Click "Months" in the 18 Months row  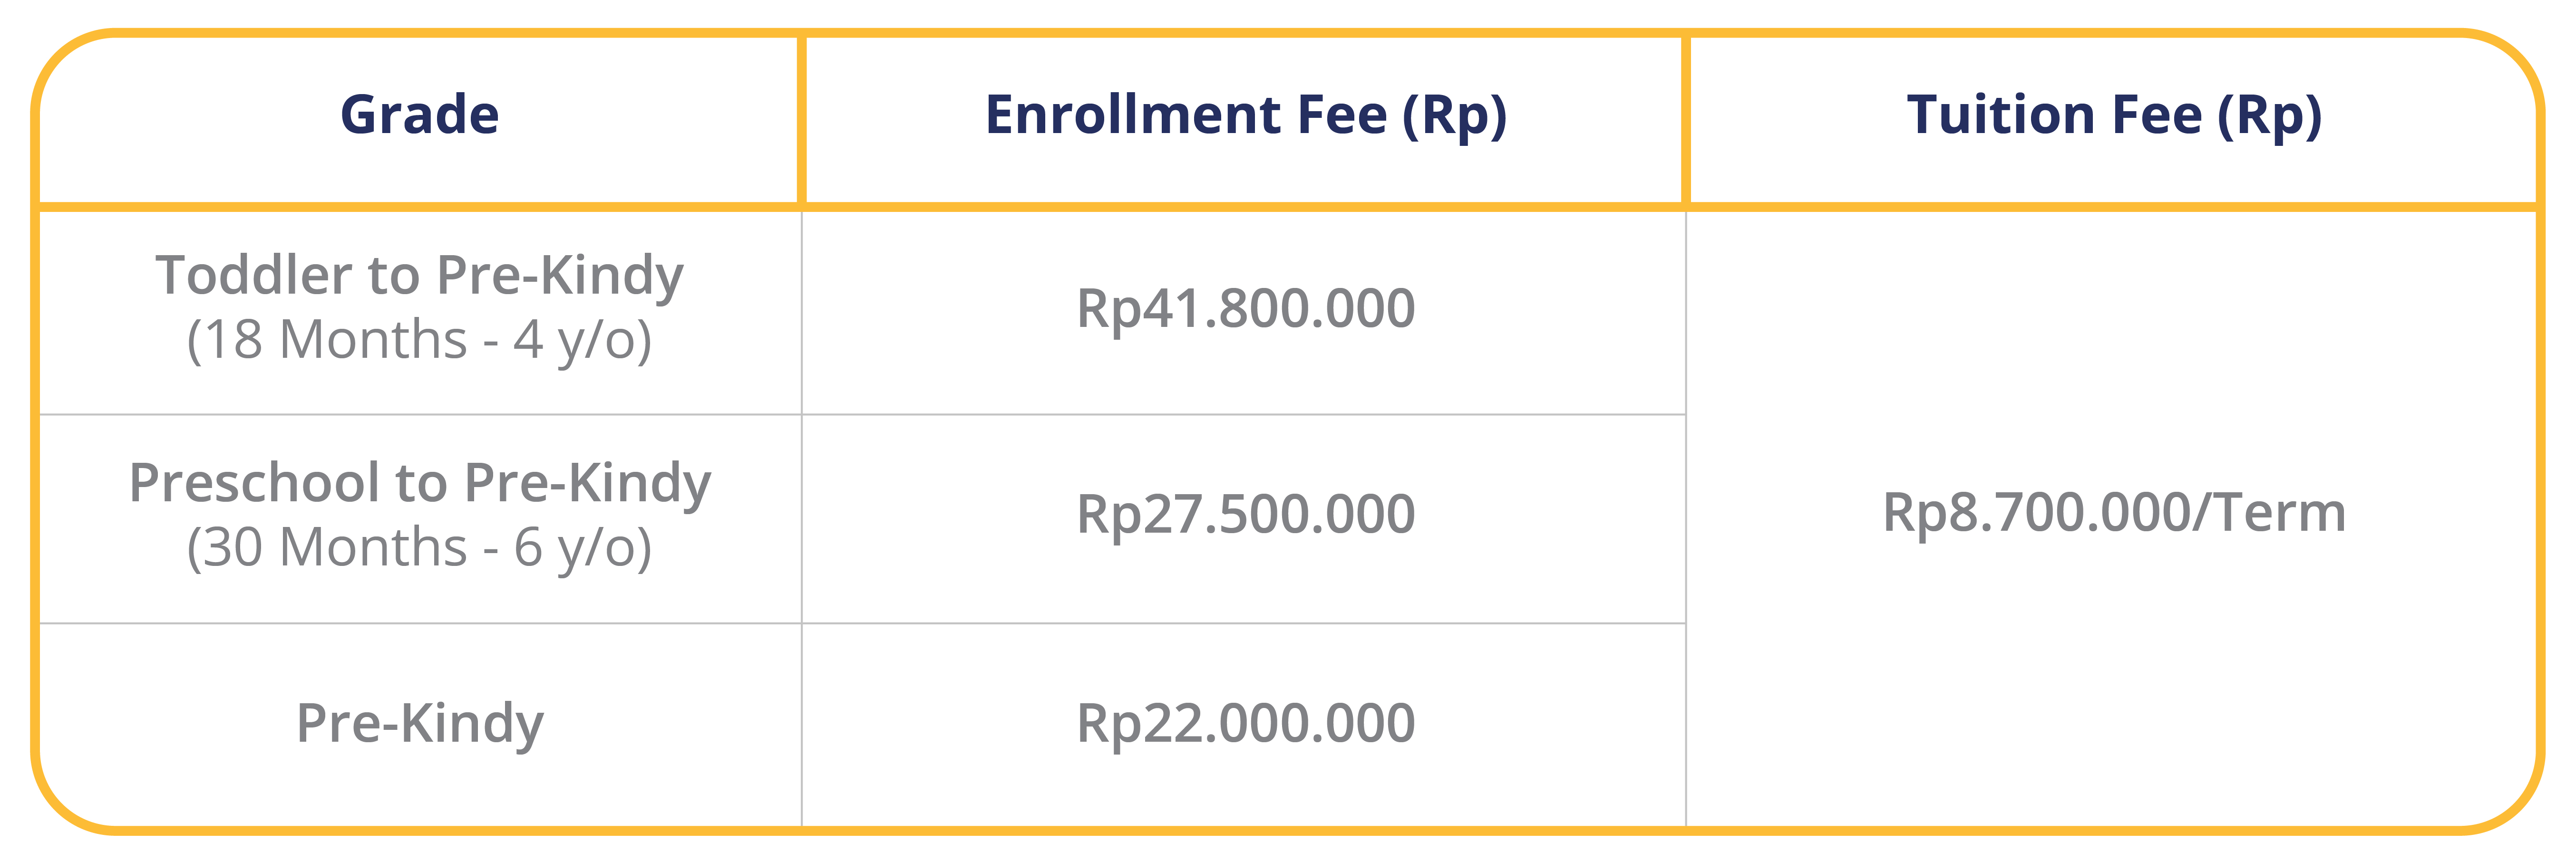[x=373, y=340]
